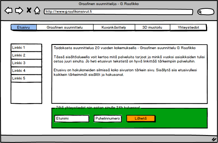Screen dimensions: 218x143
Task: Click the paragraph starting 'Tässä sisältöalueella voit kertoa'
Action: pyautogui.click(x=129, y=59)
